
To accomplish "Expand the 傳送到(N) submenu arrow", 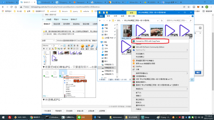I will click(187, 89).
